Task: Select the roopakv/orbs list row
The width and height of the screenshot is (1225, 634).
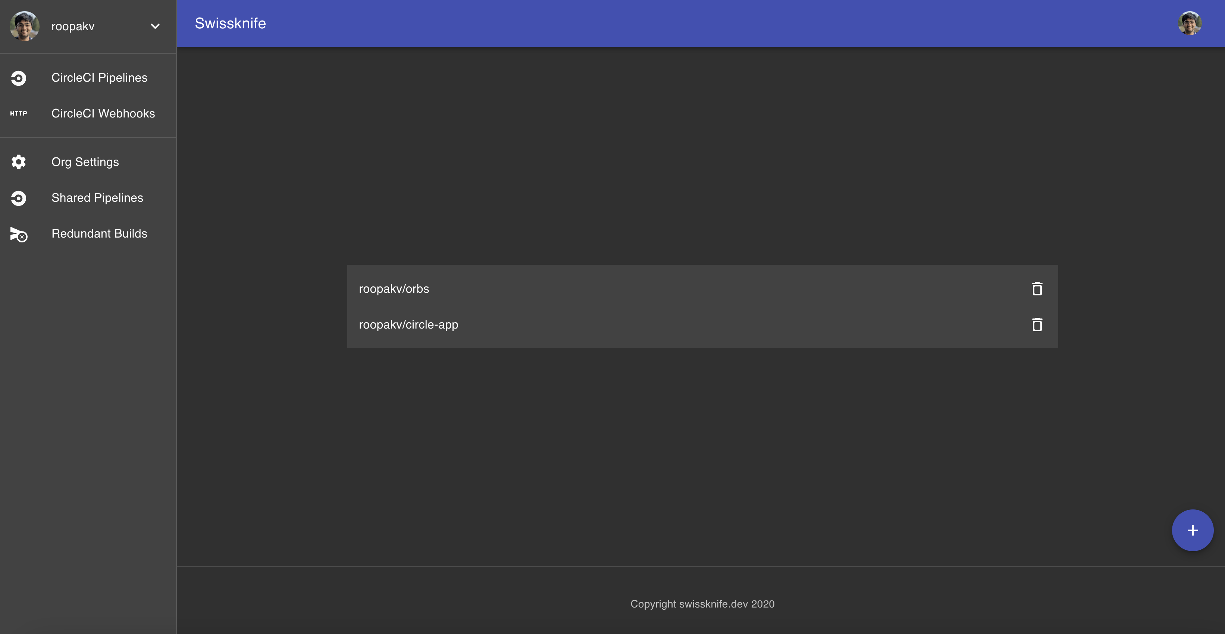Action: coord(666,289)
